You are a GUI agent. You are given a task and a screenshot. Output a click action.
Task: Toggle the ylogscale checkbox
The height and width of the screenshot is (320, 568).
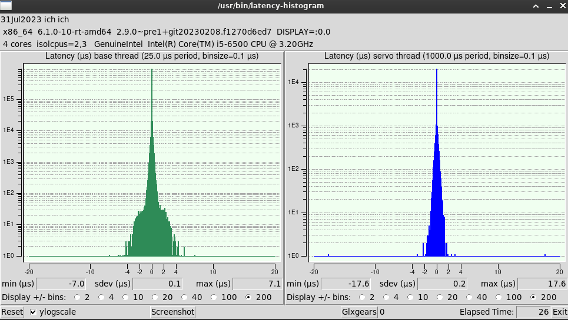(34, 312)
